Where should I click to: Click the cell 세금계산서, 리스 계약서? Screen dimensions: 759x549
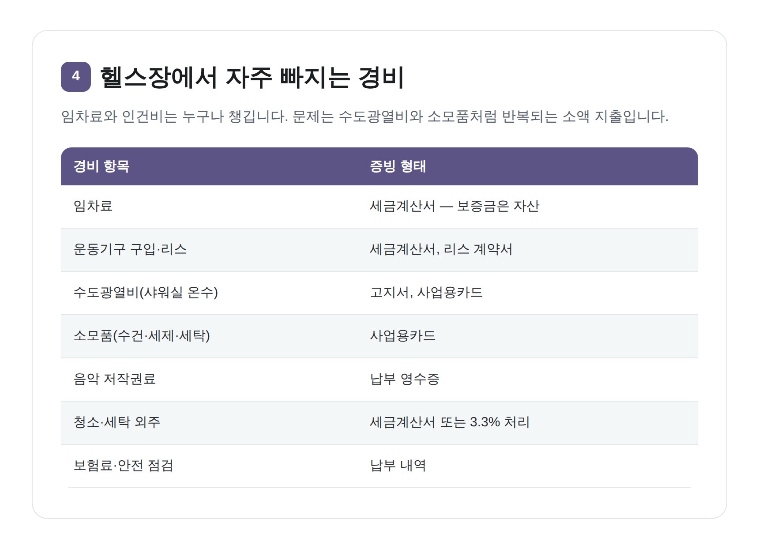tap(528, 250)
